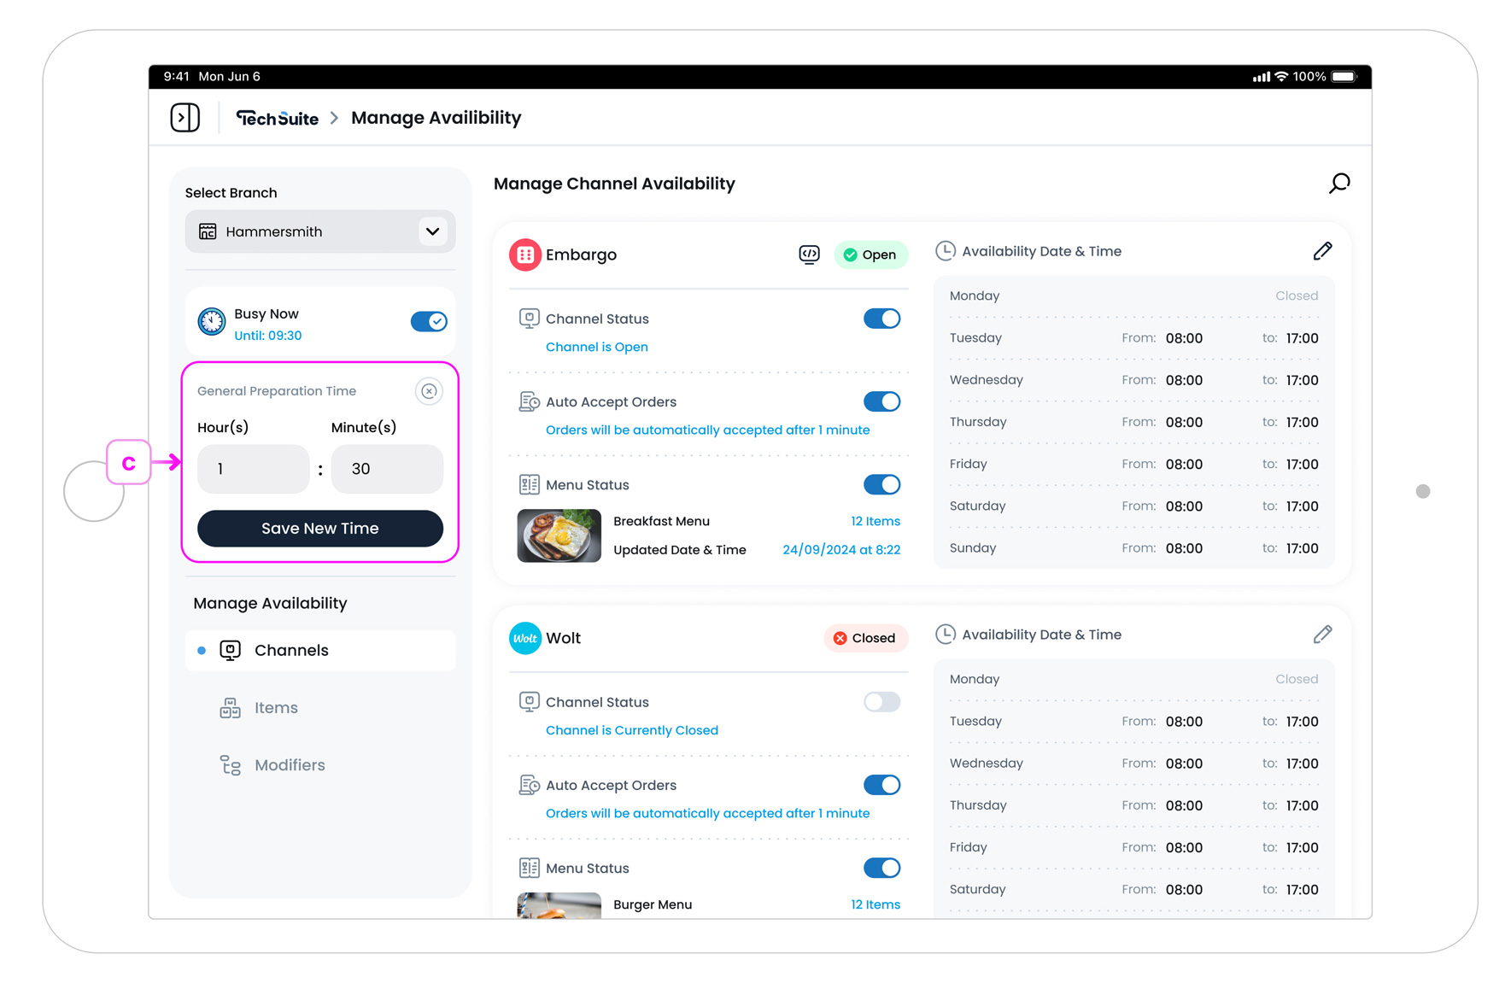Click the breadcrumb chevron after TechSuite
This screenshot has height=983, width=1511.
click(335, 118)
